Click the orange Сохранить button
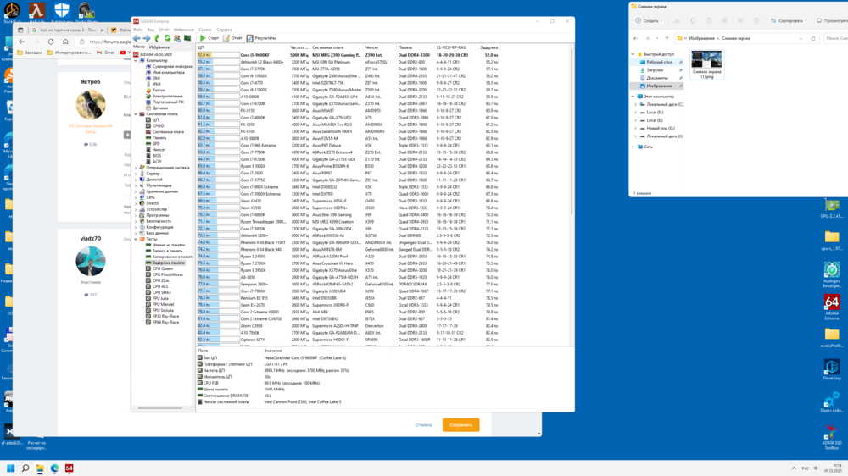This screenshot has height=476, width=848. coord(460,425)
